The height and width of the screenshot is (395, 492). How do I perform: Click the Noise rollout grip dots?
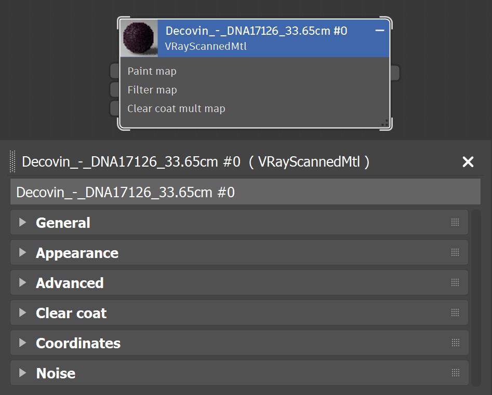click(455, 373)
